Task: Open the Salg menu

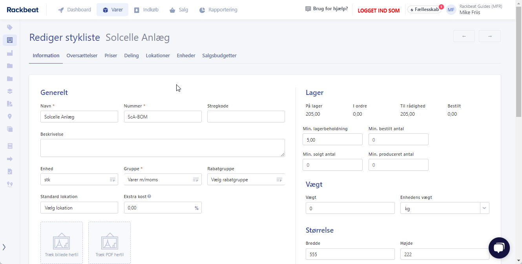Action: coord(179,10)
